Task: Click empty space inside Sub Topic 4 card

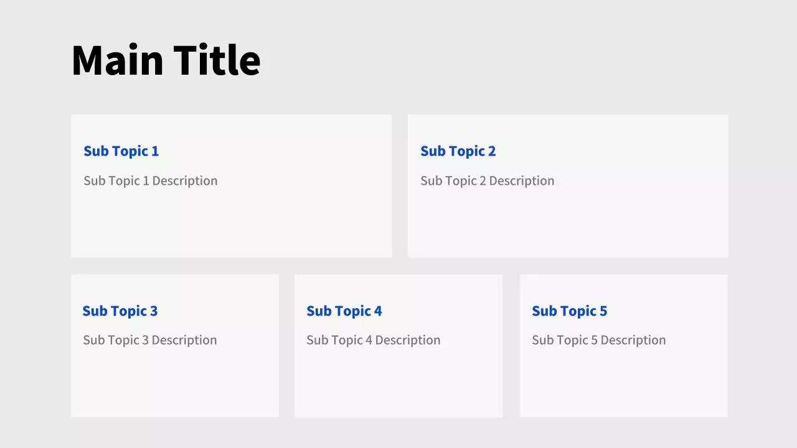Action: 398,386
